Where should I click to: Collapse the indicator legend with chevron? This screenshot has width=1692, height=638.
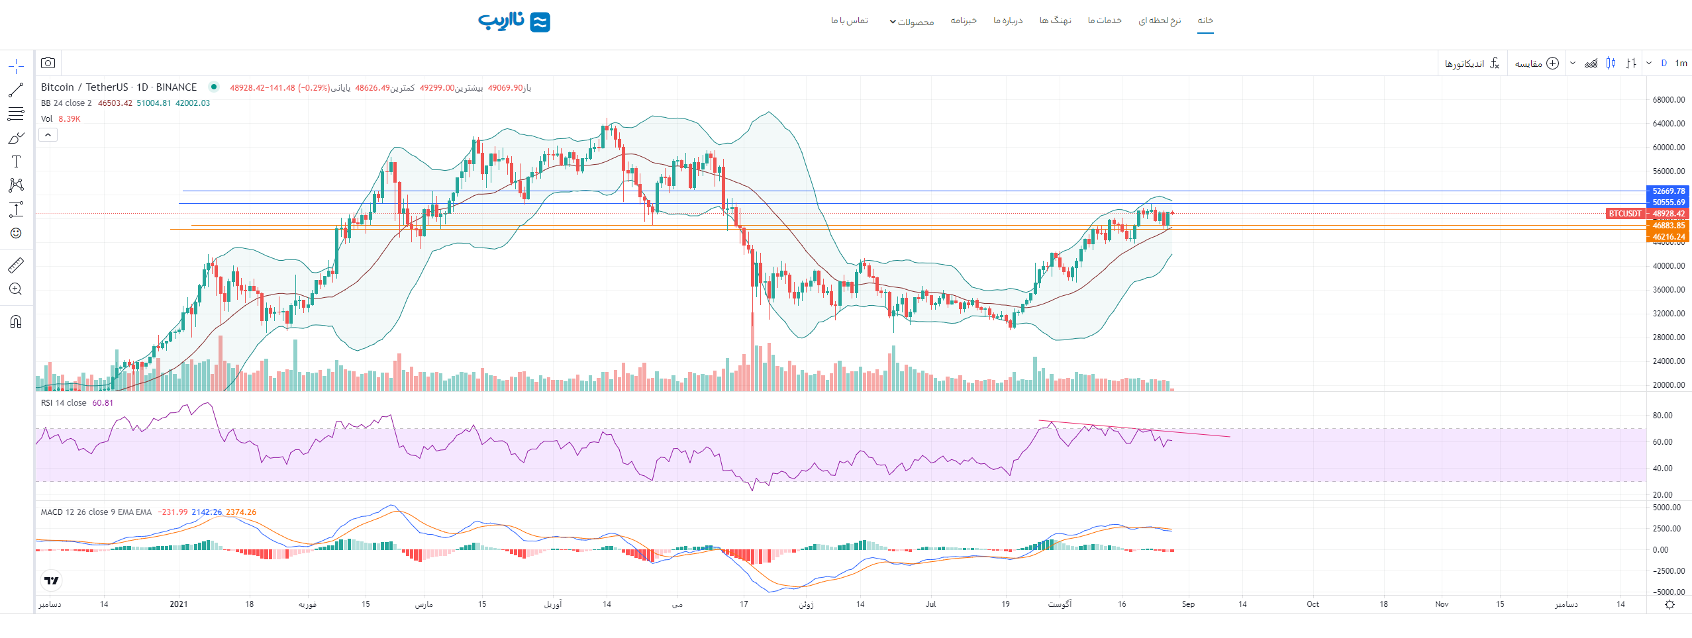point(48,135)
